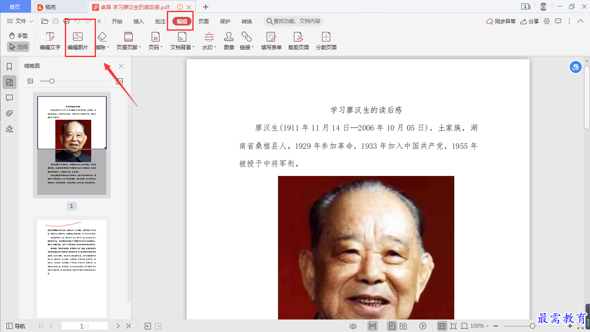This screenshot has width=590, height=332.
Task: Open the 文件 file menu dropdown
Action: pyautogui.click(x=20, y=21)
